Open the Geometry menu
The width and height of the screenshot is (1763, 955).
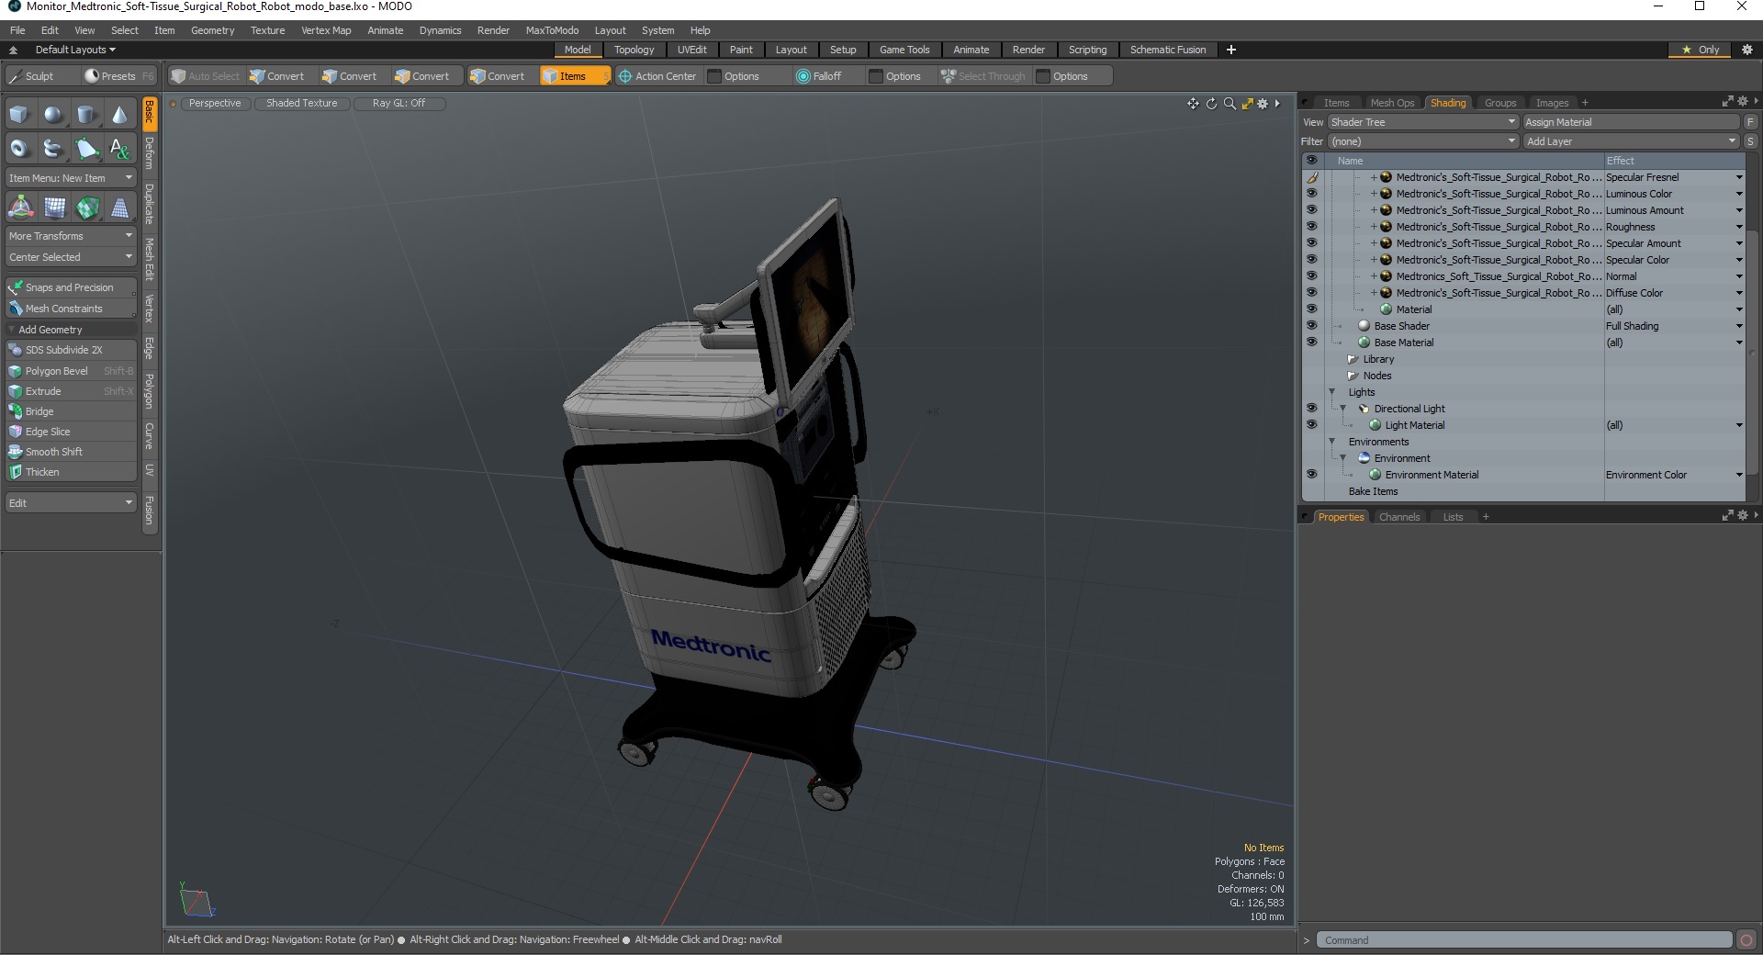(212, 30)
